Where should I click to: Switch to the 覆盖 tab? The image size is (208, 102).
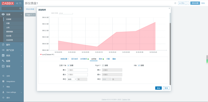114,59
